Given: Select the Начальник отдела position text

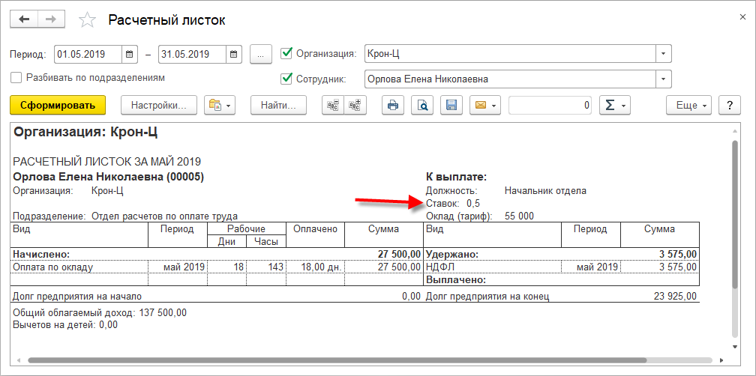Looking at the screenshot, I should (545, 191).
